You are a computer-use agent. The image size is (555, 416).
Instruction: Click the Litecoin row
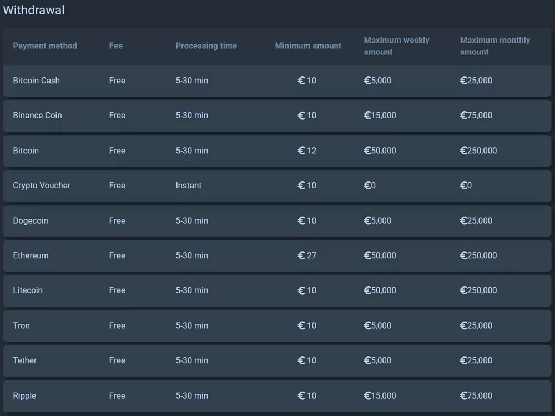(x=28, y=290)
